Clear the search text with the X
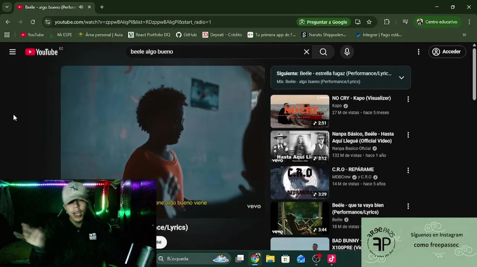Screen dimensions: 477x267 306,52
